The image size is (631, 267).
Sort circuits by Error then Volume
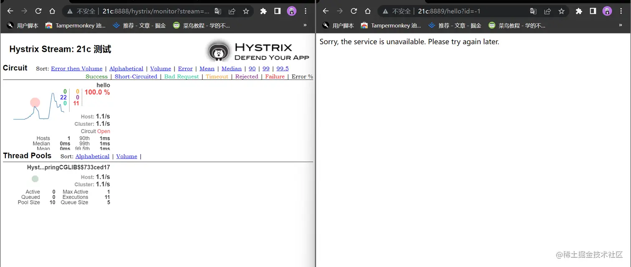click(x=77, y=69)
